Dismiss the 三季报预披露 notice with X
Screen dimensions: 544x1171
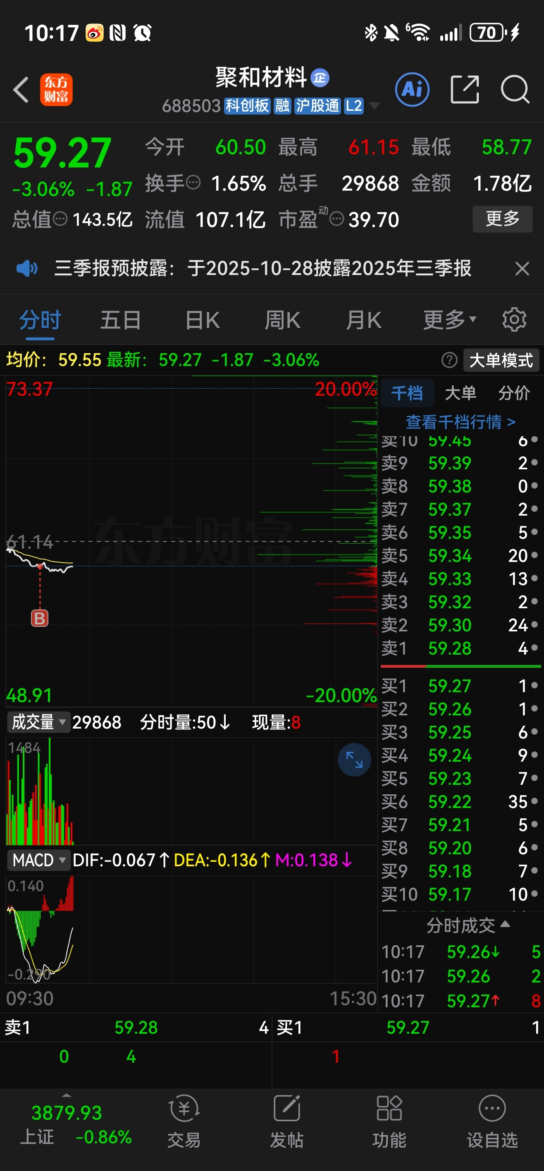click(x=522, y=268)
